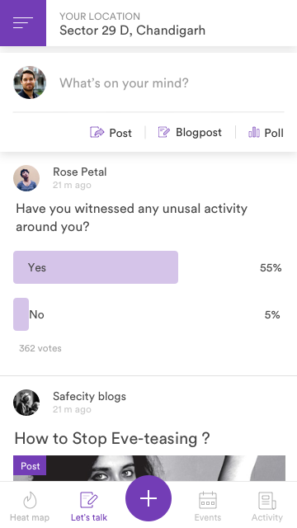Tap the Poll bar chart icon
The image size is (297, 528).
click(x=254, y=132)
